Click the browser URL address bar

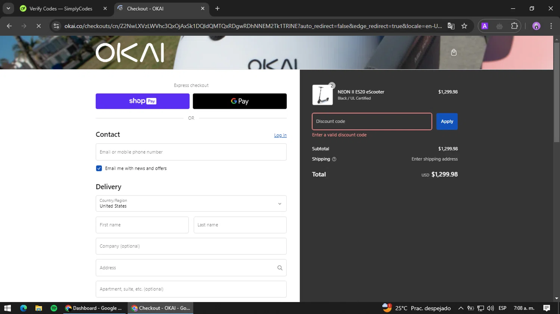click(253, 26)
